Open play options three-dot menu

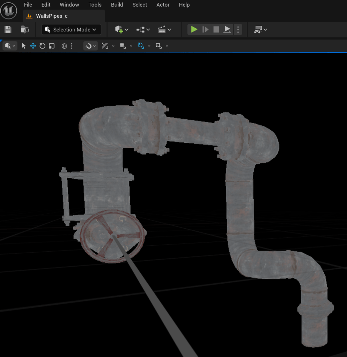[x=238, y=30]
